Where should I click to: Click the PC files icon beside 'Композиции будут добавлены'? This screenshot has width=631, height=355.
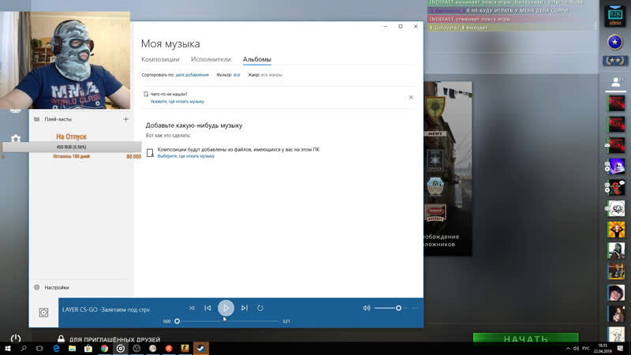click(150, 152)
